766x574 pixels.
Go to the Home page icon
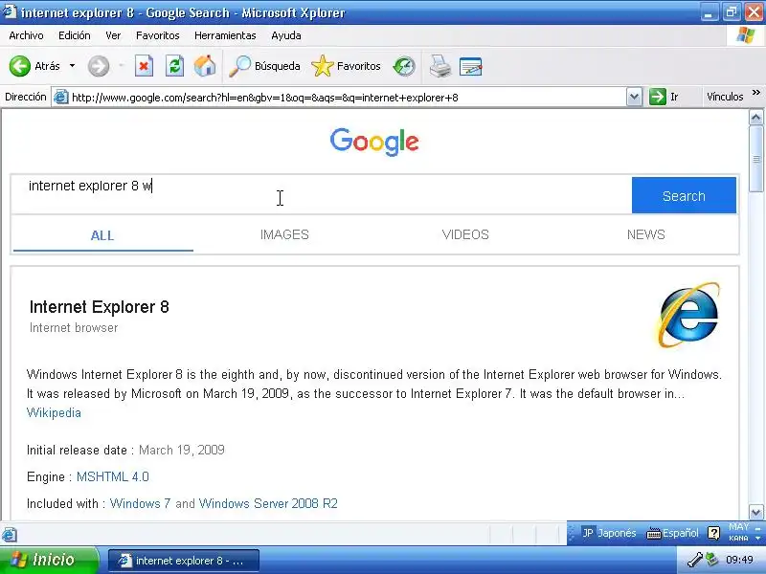205,66
